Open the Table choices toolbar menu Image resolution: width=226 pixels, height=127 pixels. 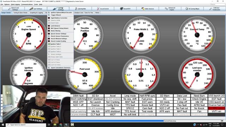pos(148,8)
